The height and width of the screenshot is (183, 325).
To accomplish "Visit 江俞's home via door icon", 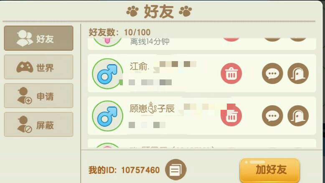I will (x=298, y=74).
